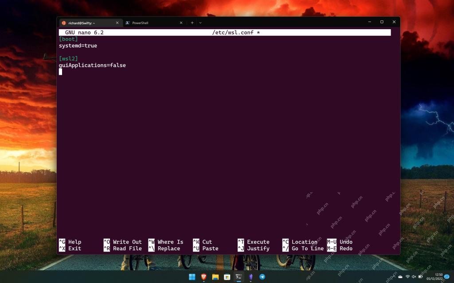The width and height of the screenshot is (454, 283).
Task: Switch to the PowerShell tab
Action: coord(155,23)
